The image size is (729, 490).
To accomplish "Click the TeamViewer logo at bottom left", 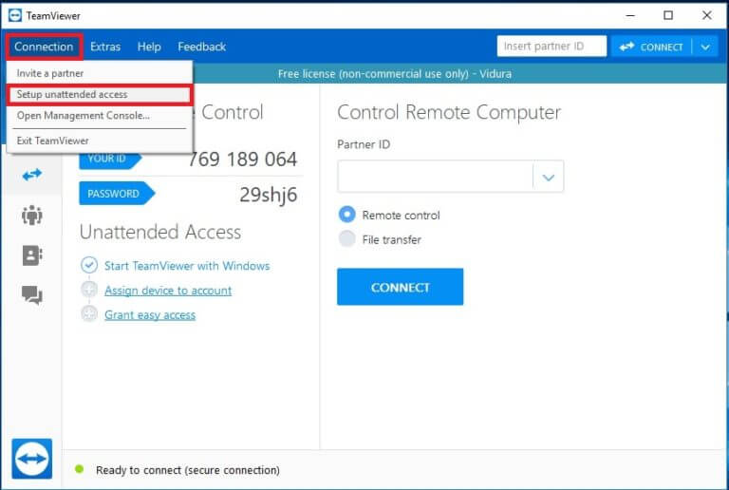I will coord(32,459).
